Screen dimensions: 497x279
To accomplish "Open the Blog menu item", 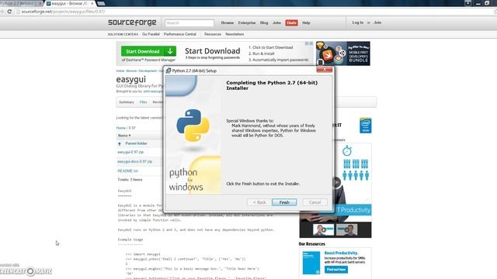I will 264,22.
